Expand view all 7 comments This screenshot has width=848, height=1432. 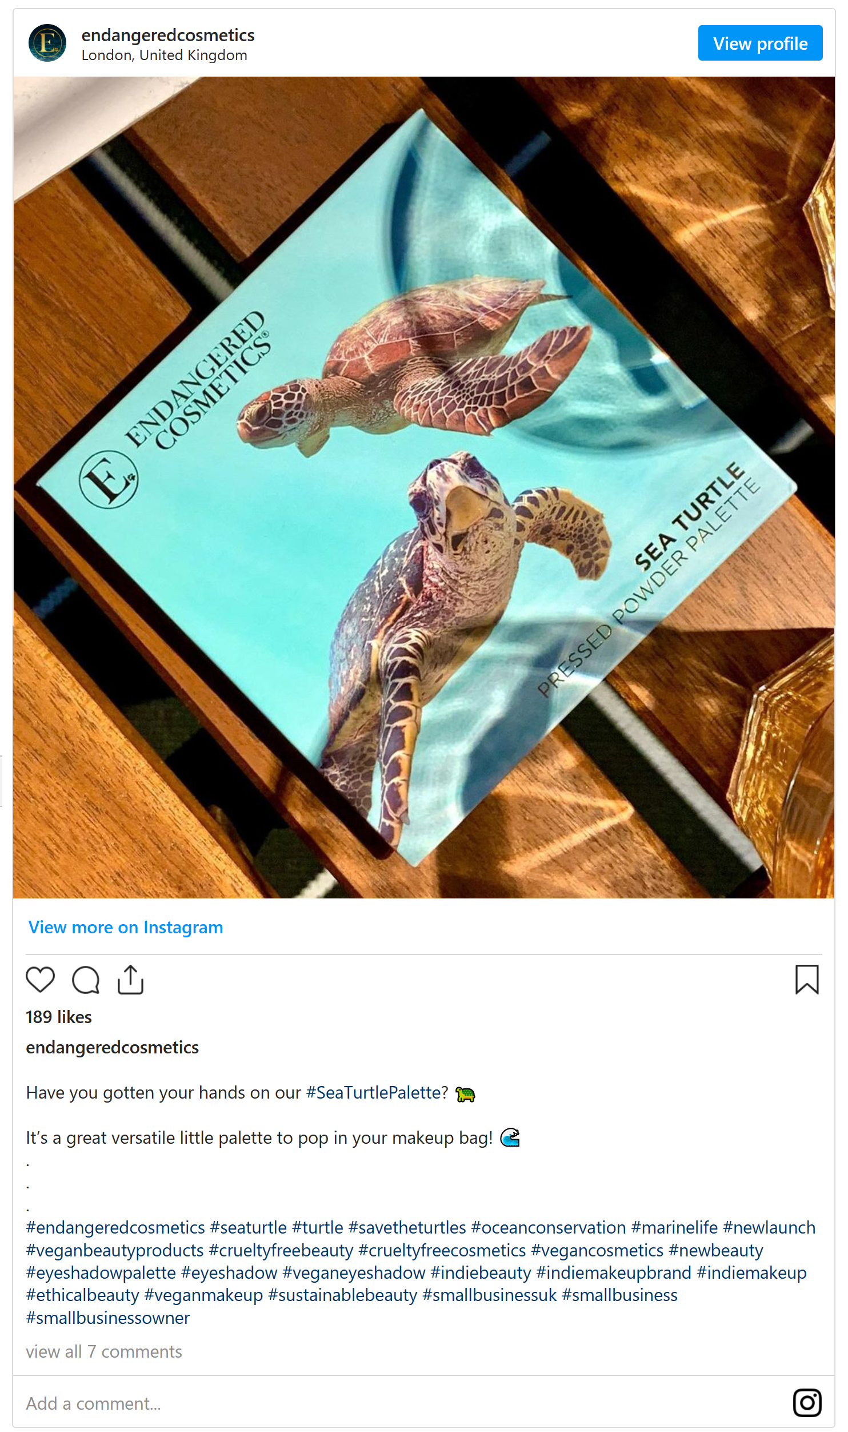(x=104, y=1351)
